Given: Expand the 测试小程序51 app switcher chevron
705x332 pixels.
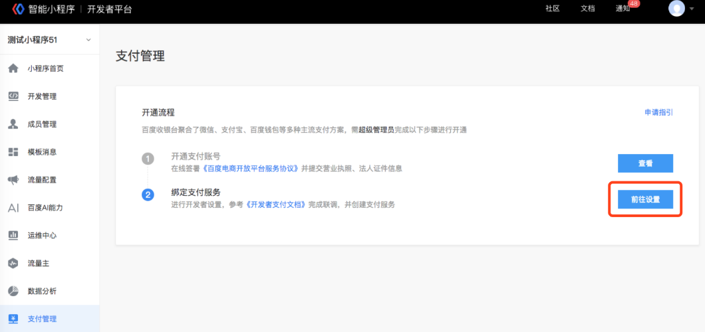Looking at the screenshot, I should point(88,40).
